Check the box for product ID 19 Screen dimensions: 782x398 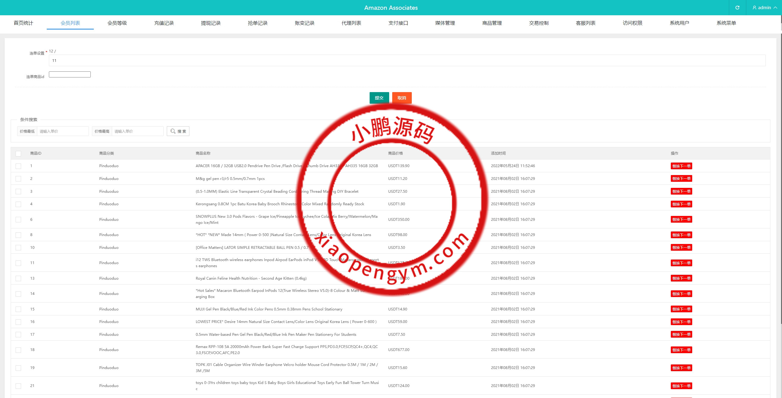(x=18, y=368)
